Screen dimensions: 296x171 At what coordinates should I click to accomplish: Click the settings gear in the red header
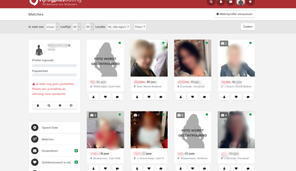coord(250,2)
